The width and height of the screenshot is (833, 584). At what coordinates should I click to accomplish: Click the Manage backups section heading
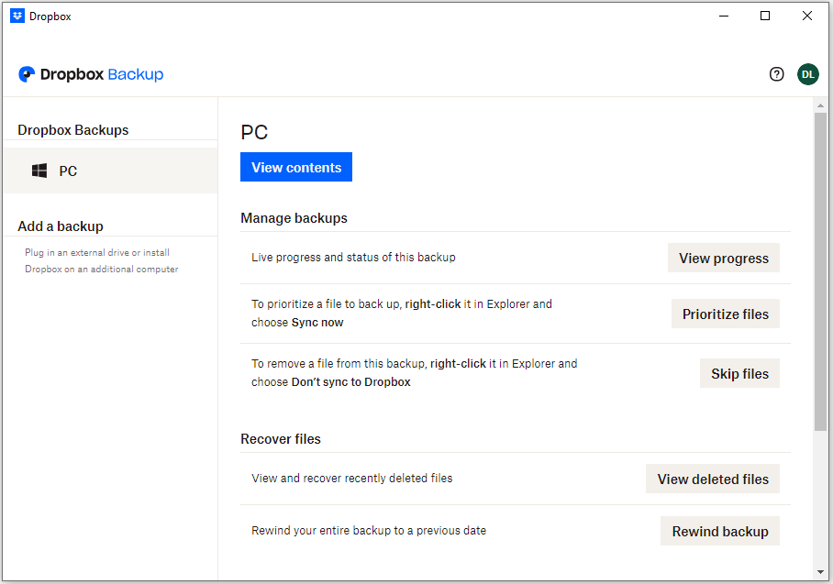click(x=294, y=217)
